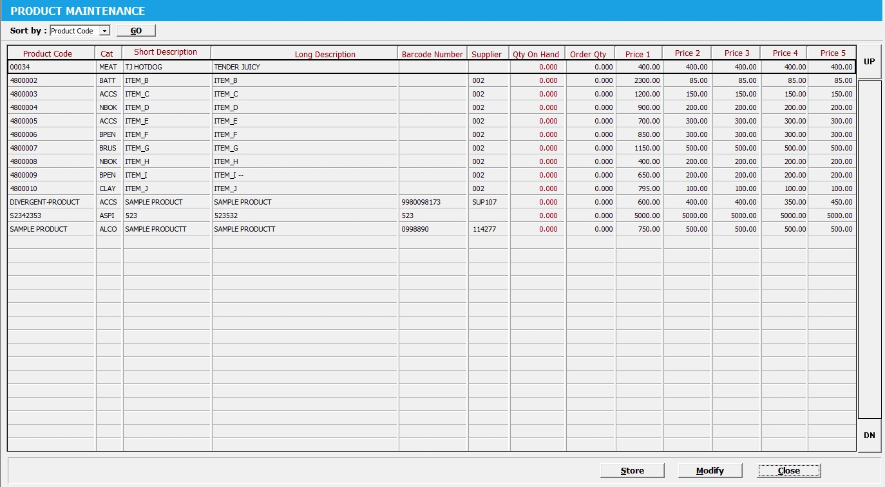
Task: Click the ASPI category cell
Action: coord(109,216)
